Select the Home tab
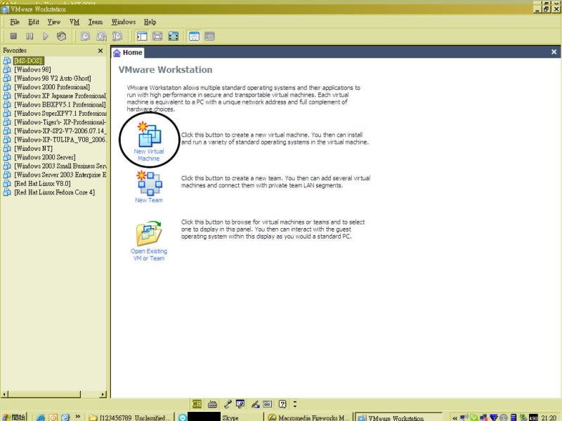 pos(128,53)
